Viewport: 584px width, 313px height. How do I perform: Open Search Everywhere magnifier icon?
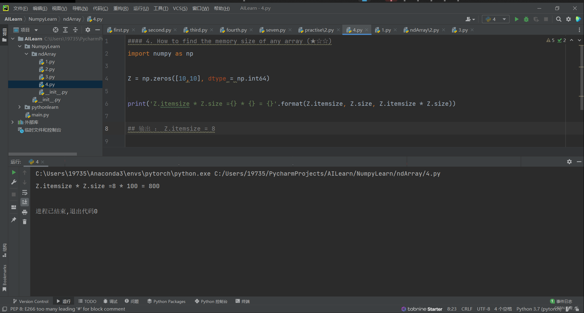tap(559, 19)
